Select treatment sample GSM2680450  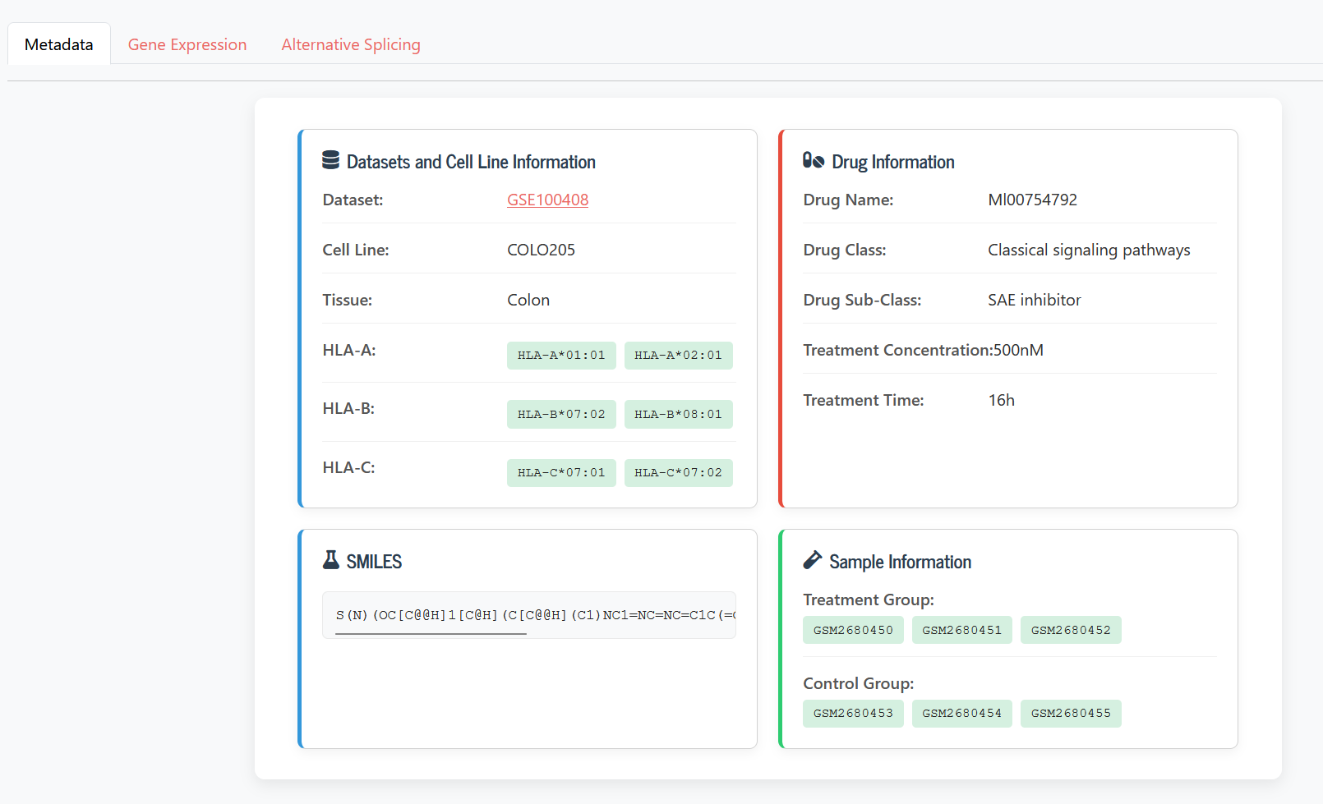point(853,630)
